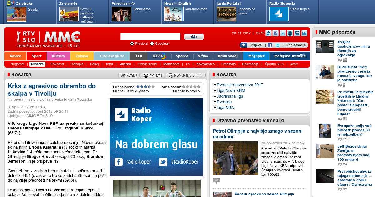Click the home icon in the header
The height and width of the screenshot is (197, 375).
click(x=268, y=33)
